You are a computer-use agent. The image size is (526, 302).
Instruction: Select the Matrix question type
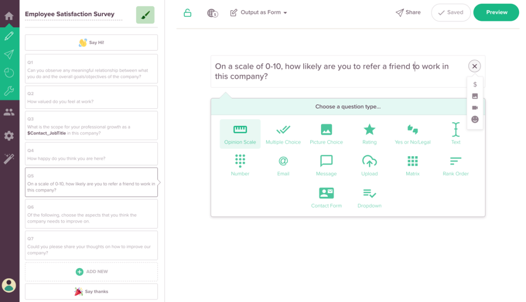click(412, 164)
